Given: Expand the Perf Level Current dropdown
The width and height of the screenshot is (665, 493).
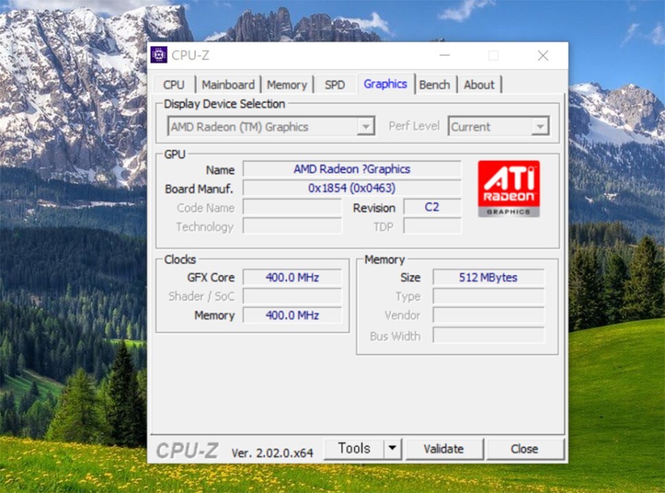Looking at the screenshot, I should point(498,127).
